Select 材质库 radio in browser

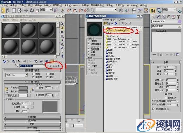click(89, 41)
